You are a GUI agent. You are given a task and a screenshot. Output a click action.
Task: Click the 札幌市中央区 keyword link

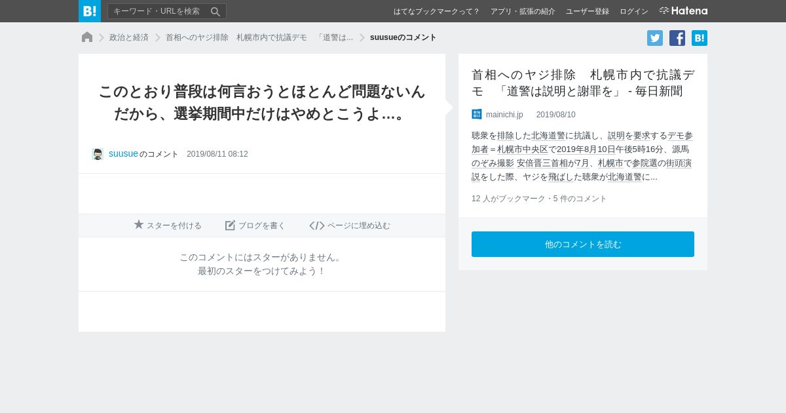tap(523, 149)
